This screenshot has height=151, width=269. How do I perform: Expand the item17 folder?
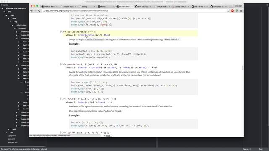tap(19, 52)
